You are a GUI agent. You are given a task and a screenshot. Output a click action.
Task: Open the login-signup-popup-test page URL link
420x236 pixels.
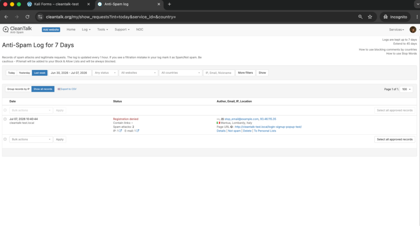[x=268, y=127]
